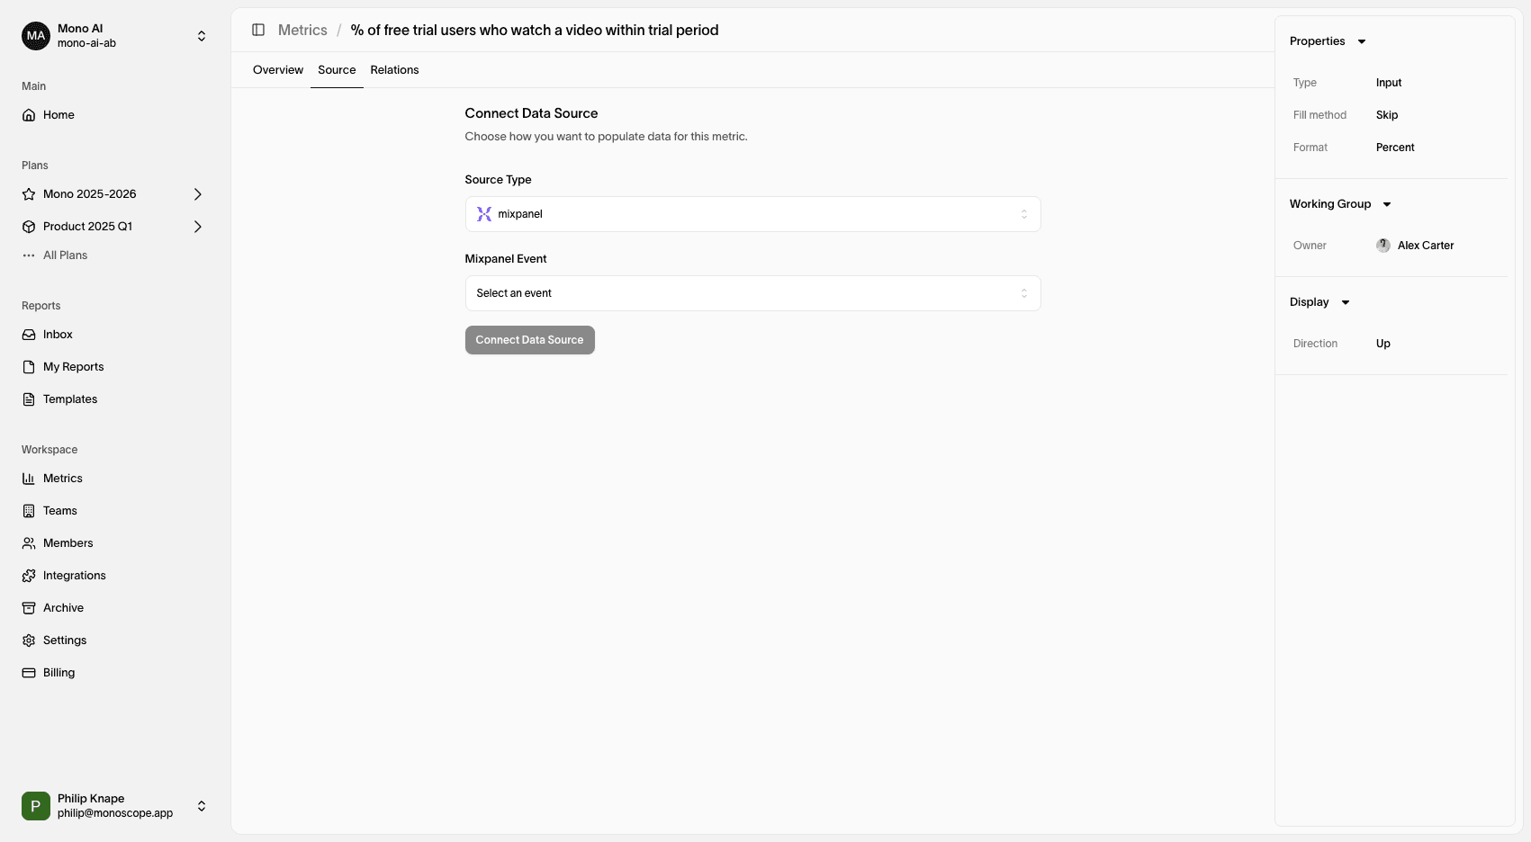
Task: Expand the Mono 2025-2026 plan
Action: click(197, 193)
